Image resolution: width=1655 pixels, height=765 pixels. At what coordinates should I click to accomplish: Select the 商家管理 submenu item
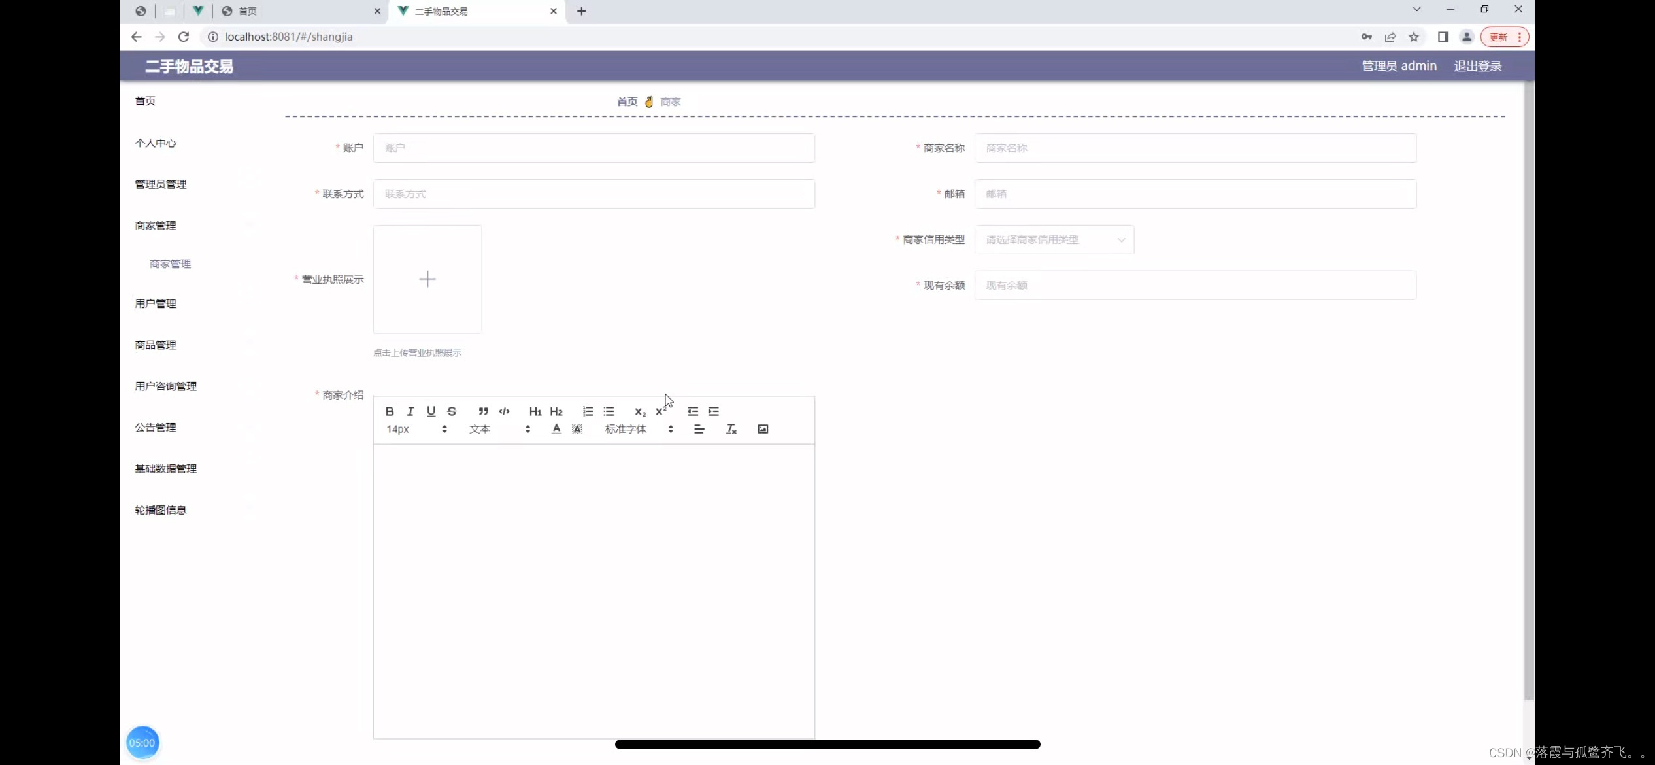tap(171, 264)
